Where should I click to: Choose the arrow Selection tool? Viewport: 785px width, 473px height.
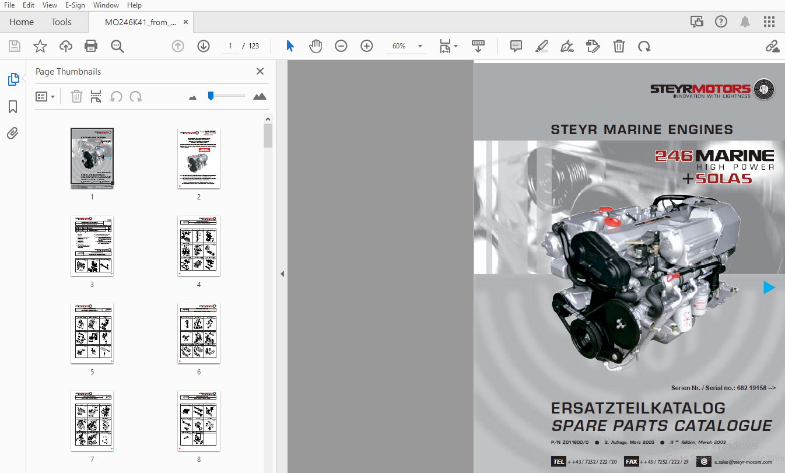tap(290, 46)
